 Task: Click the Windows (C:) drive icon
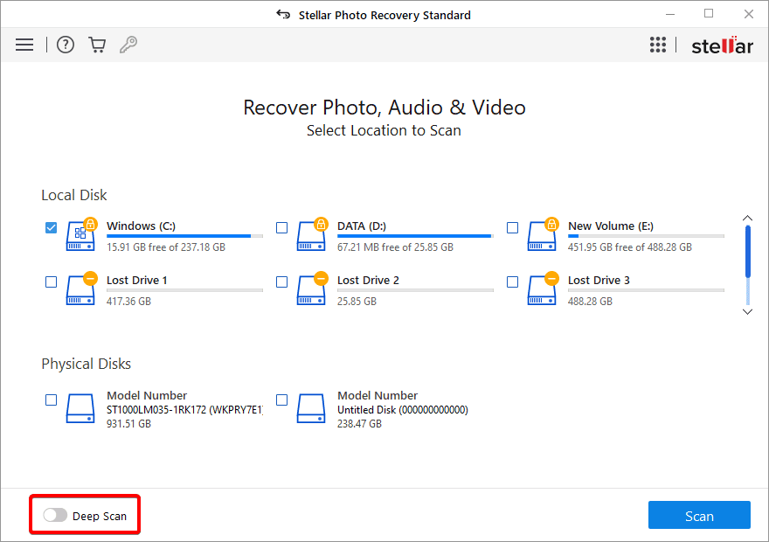(x=81, y=235)
